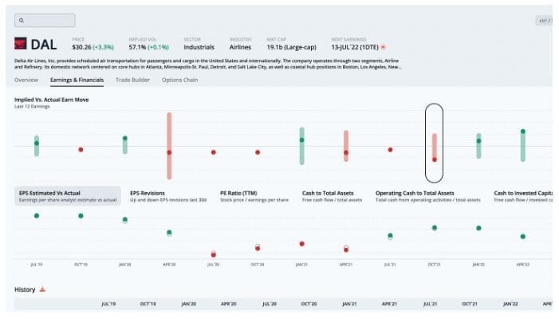
Task: Click the tall red APR'20 earnings move bar
Action: pyautogui.click(x=169, y=145)
